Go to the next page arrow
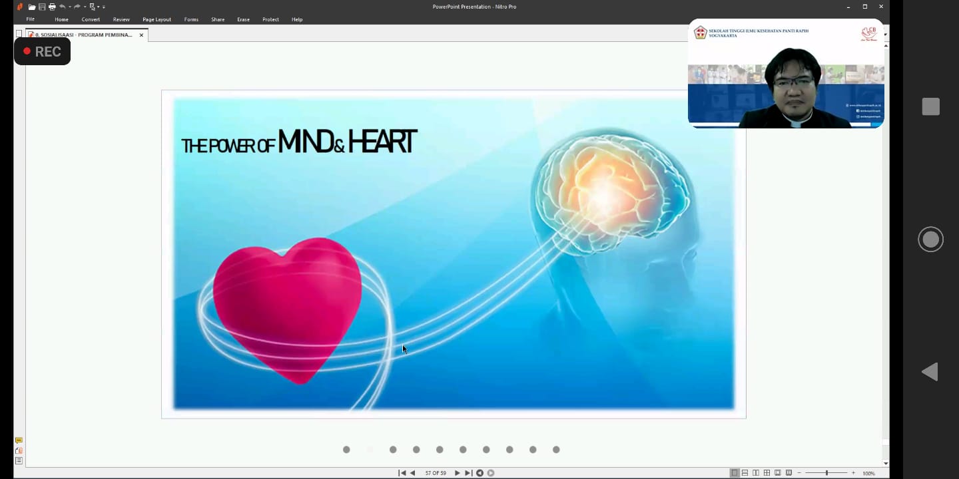The image size is (959, 479). [x=457, y=473]
